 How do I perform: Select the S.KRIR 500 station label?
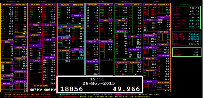click(x=64, y=50)
